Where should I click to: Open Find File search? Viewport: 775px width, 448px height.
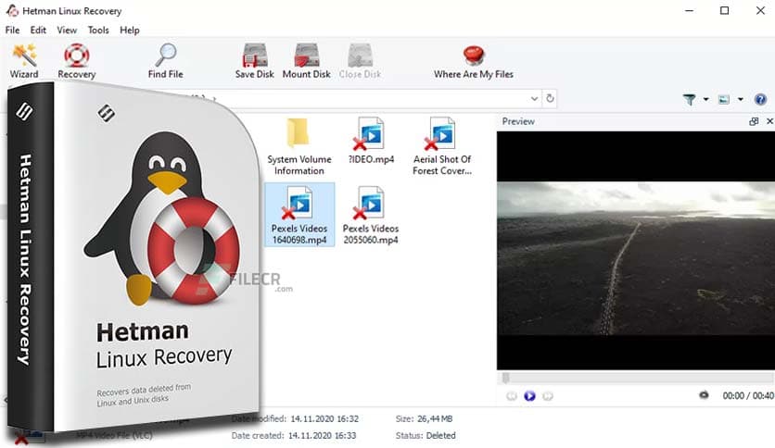pos(166,61)
